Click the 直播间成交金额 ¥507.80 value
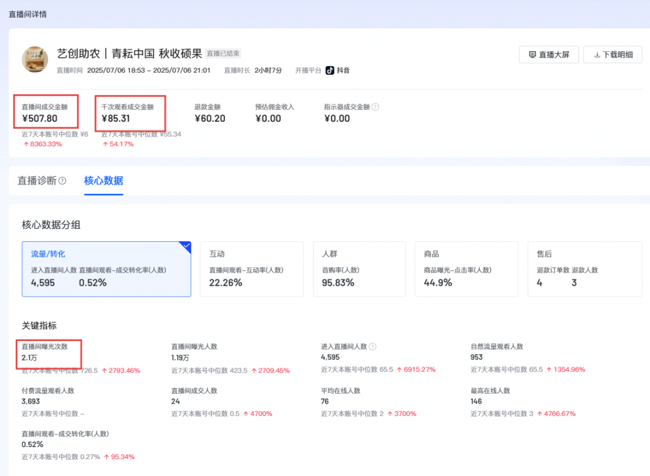The width and height of the screenshot is (650, 476). point(40,119)
